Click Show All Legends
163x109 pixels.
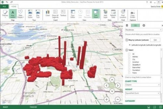[55, 14]
